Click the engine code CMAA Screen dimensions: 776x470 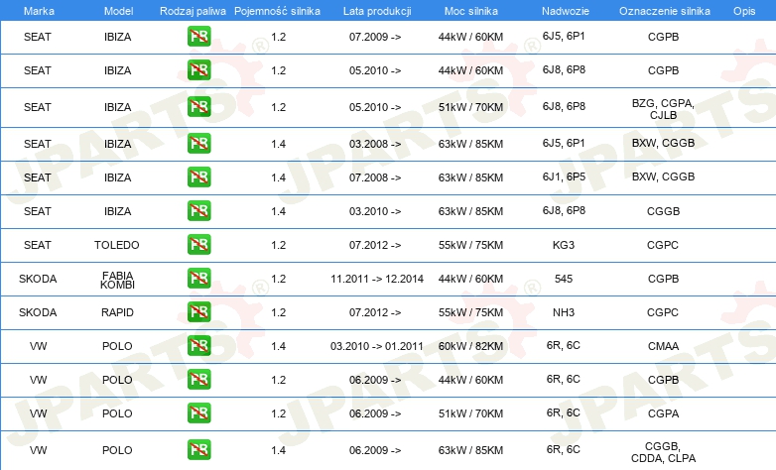coord(663,346)
